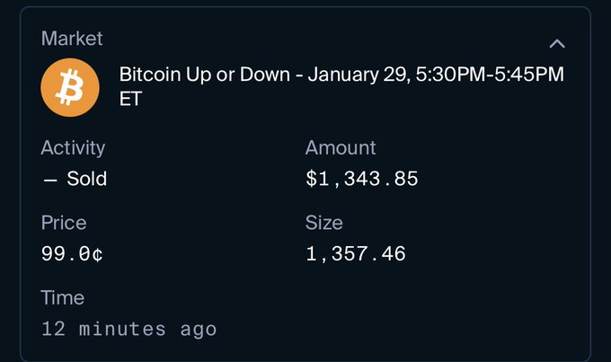
Task: Collapse the market details with the chevron
Action: coord(557,43)
